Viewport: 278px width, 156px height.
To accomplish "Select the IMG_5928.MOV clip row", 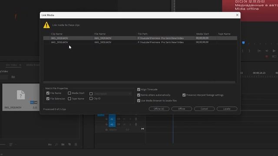I will pos(140,38).
